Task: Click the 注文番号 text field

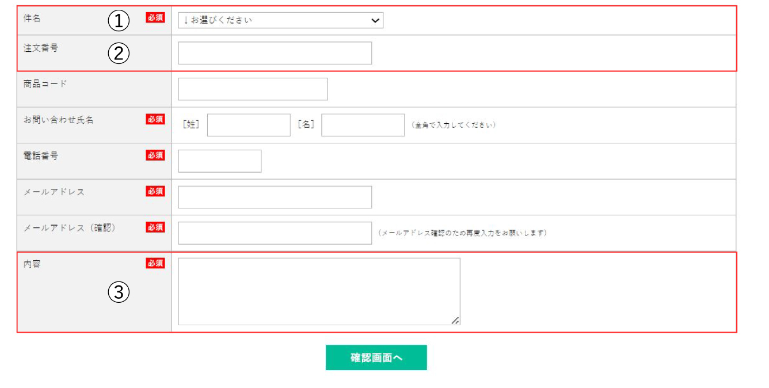Action: (x=275, y=53)
